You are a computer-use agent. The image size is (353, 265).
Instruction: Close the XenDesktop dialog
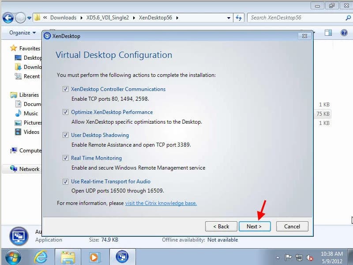[x=304, y=36]
